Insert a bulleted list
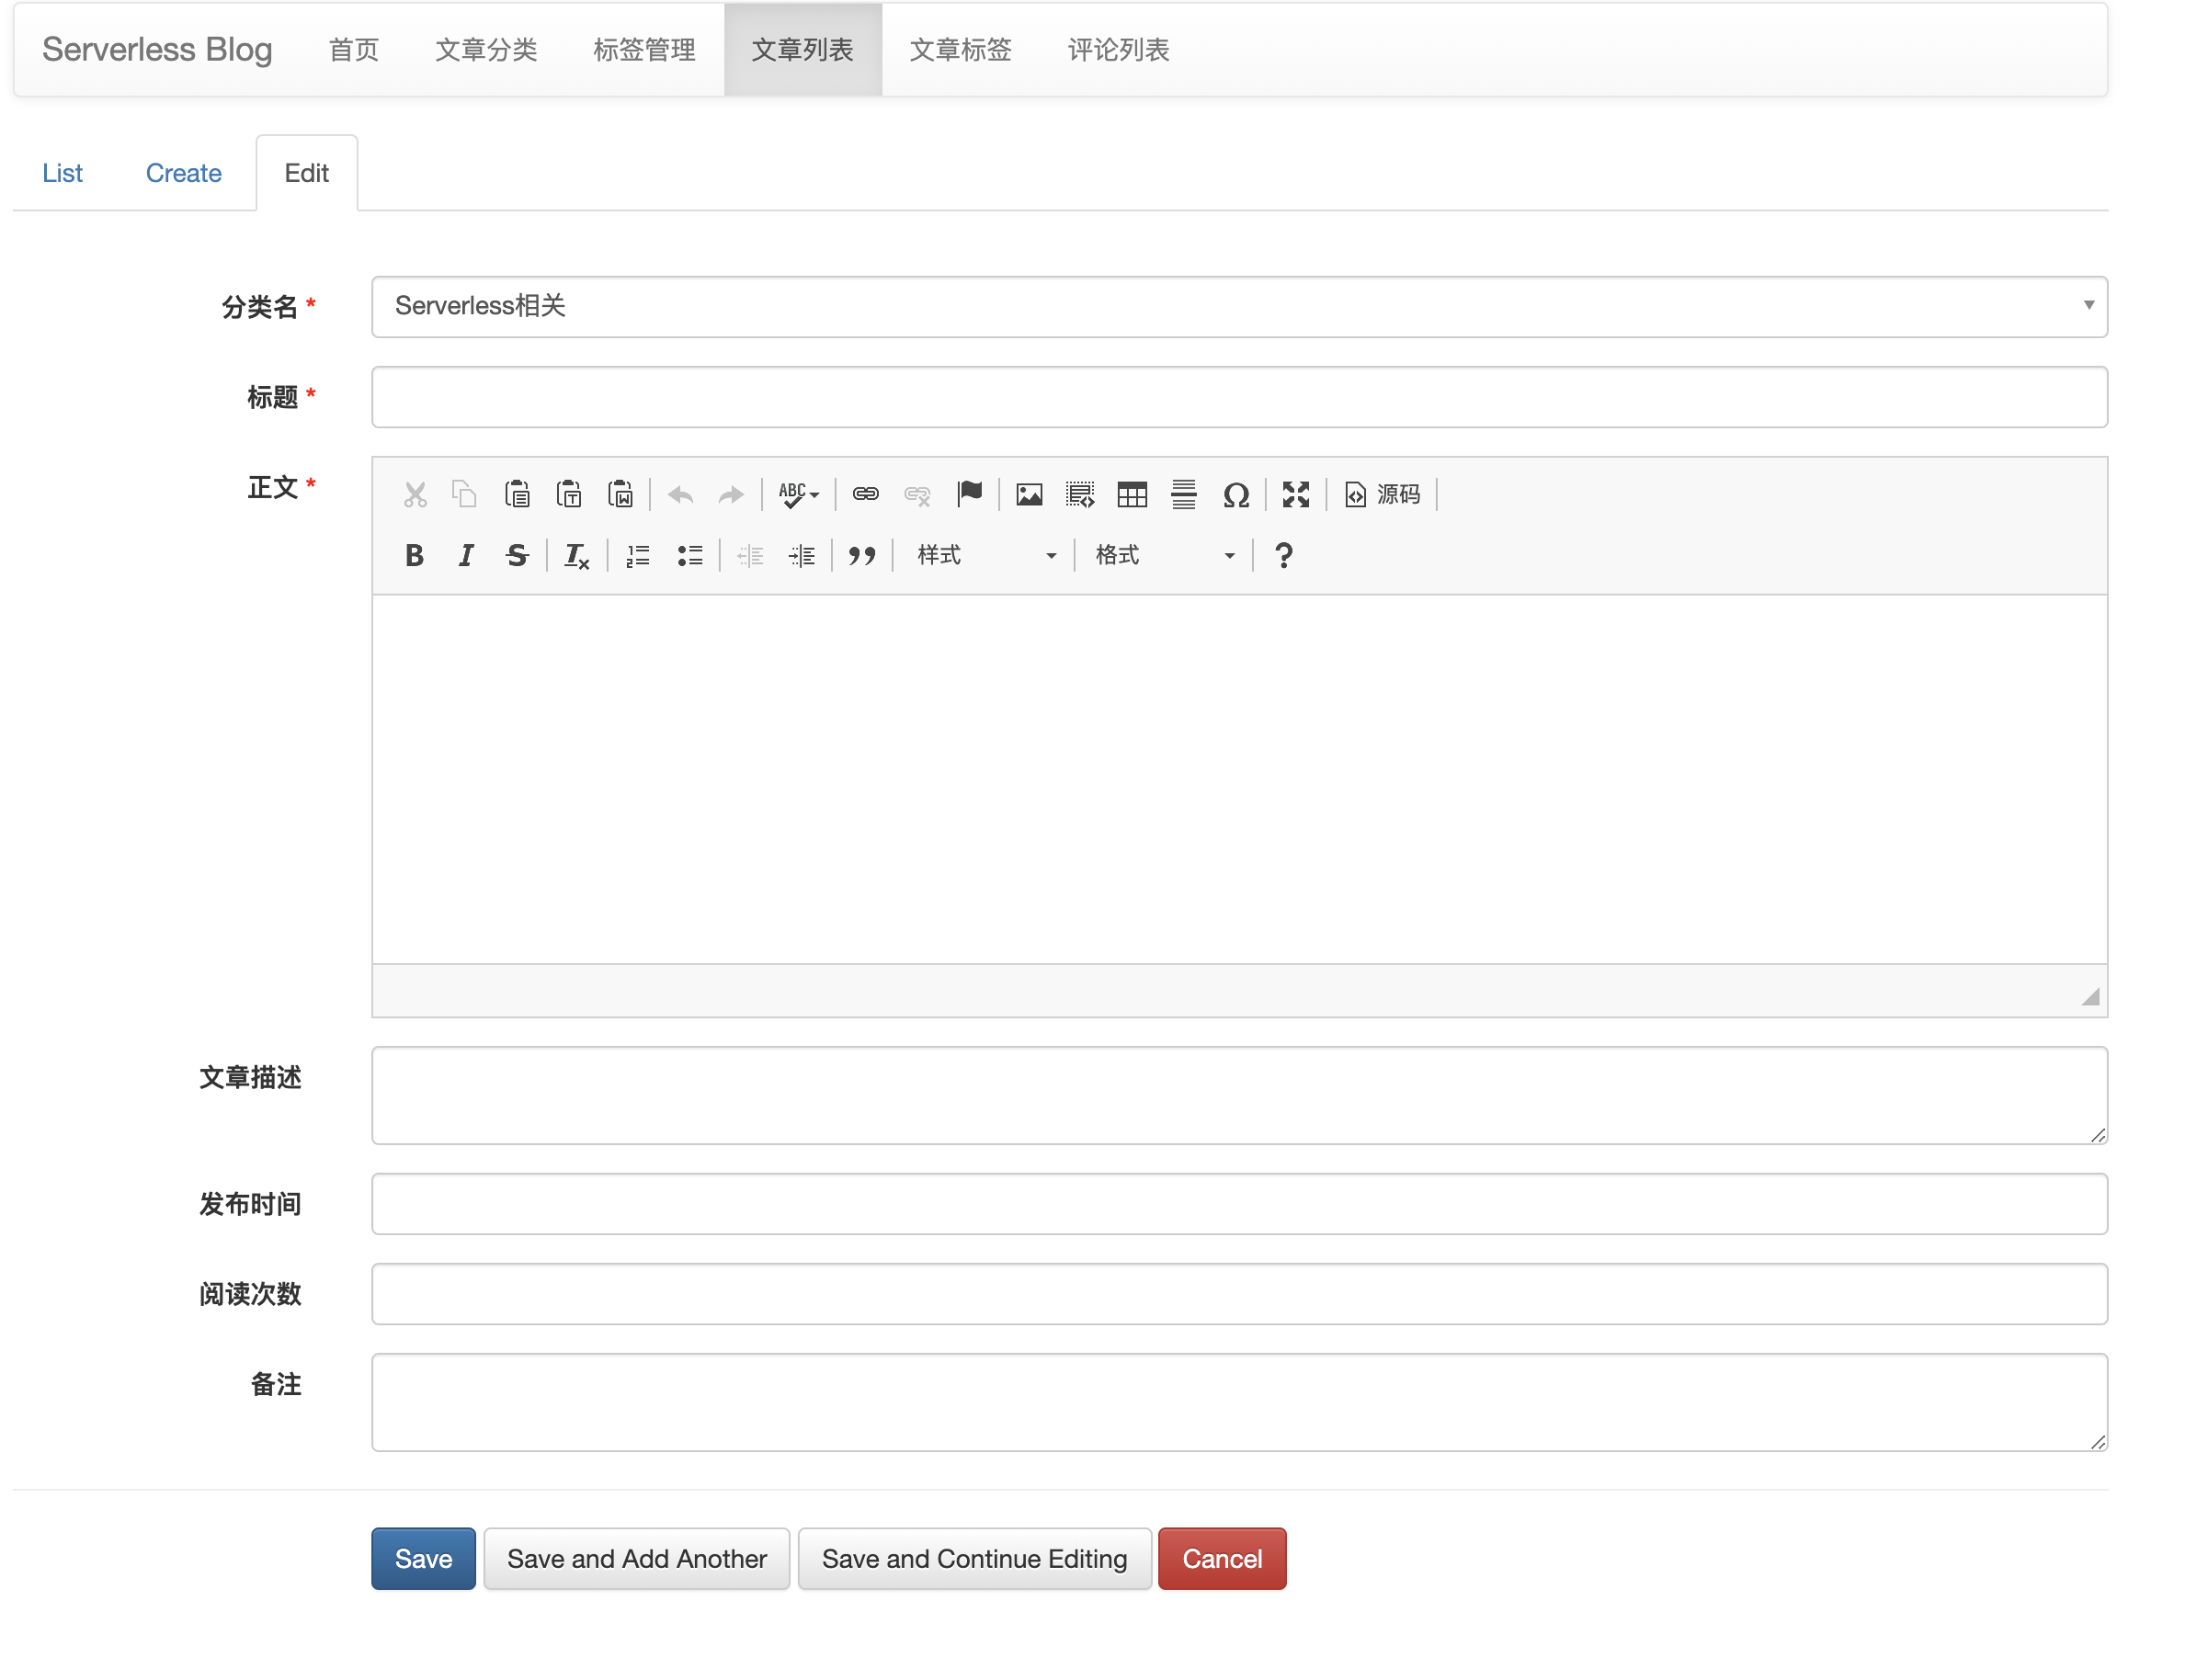 coord(690,555)
